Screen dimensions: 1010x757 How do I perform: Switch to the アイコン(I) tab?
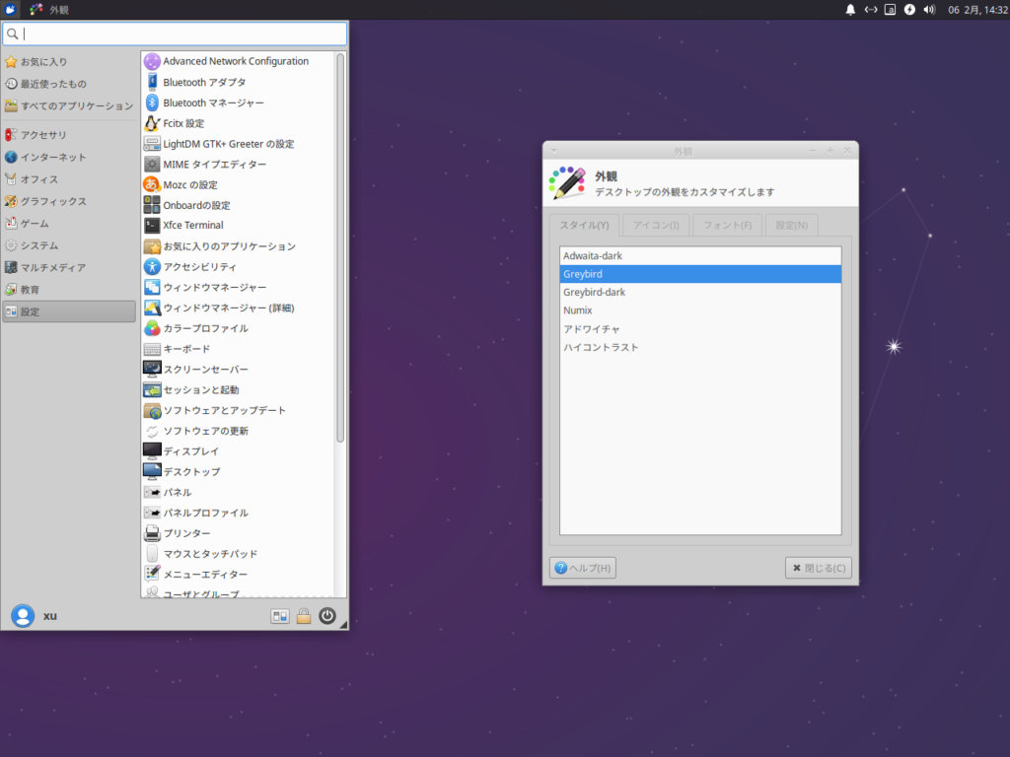(655, 225)
